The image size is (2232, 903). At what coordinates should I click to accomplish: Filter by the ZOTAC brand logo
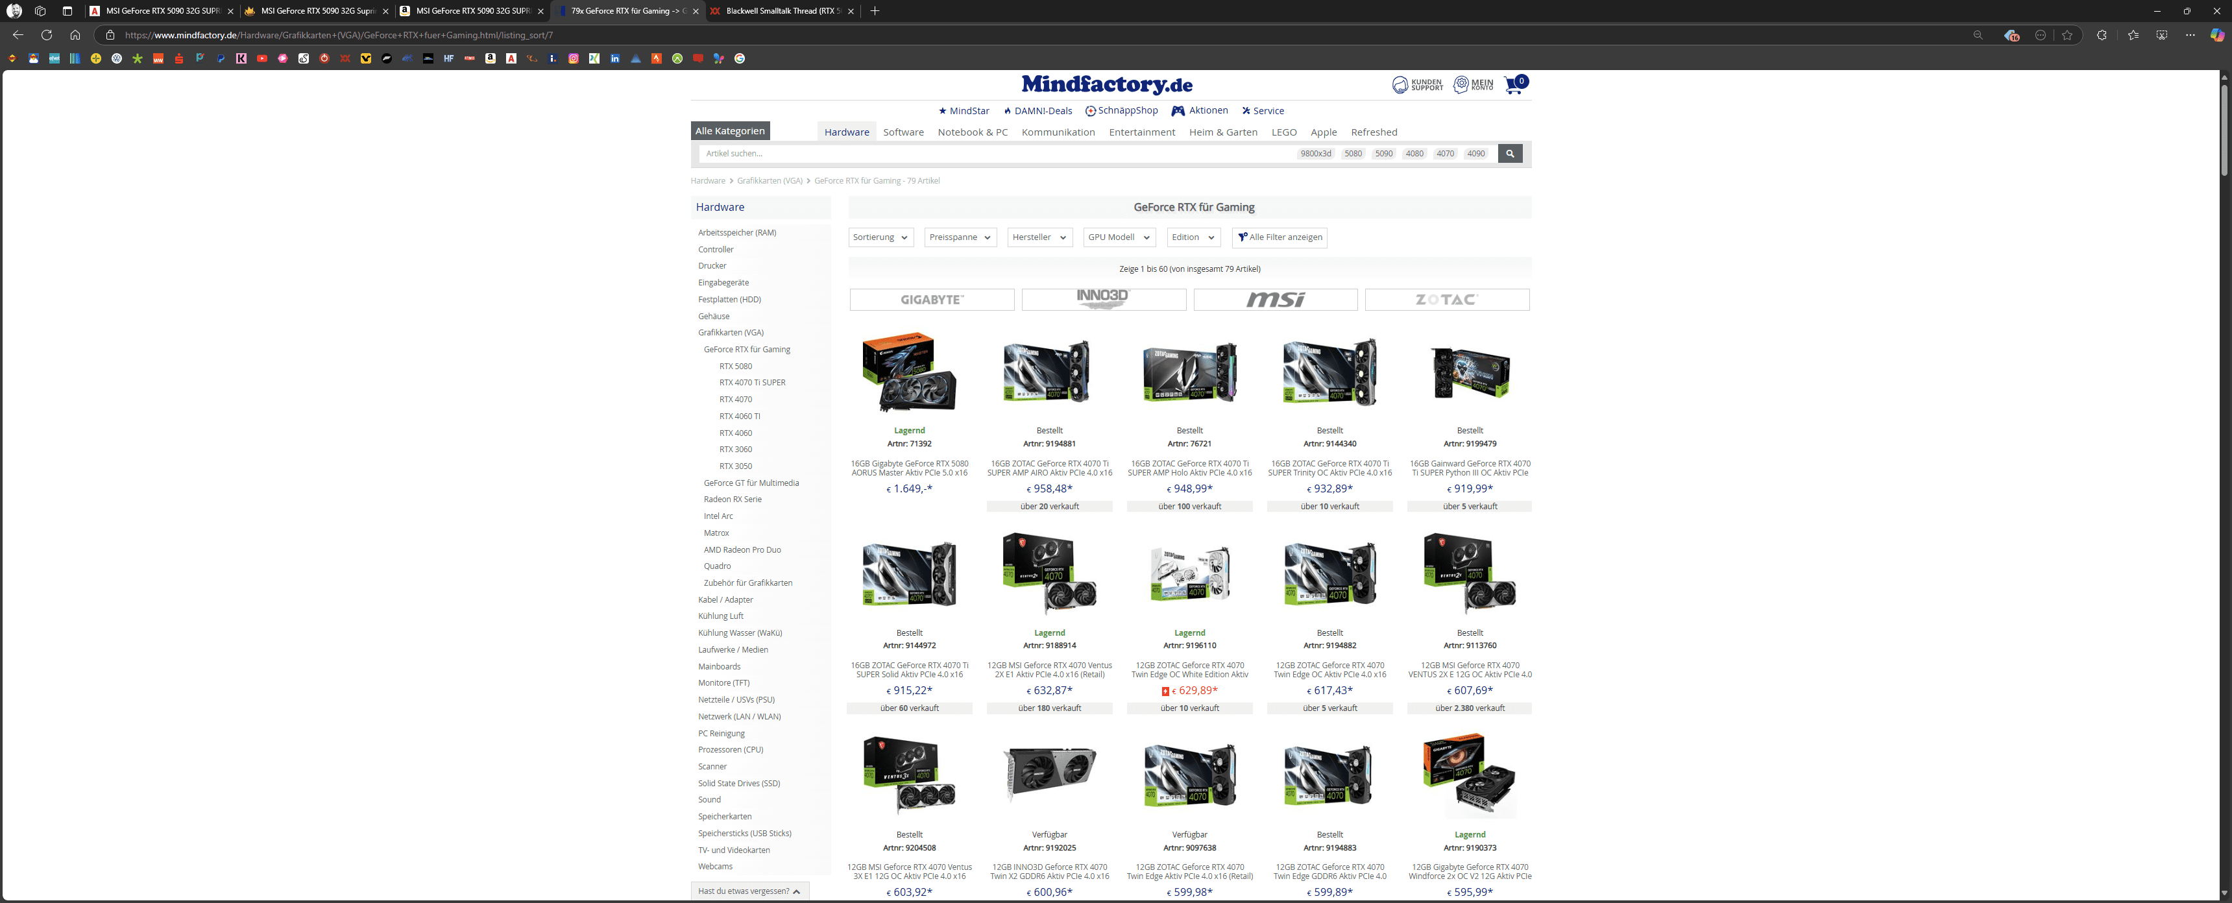(x=1447, y=300)
